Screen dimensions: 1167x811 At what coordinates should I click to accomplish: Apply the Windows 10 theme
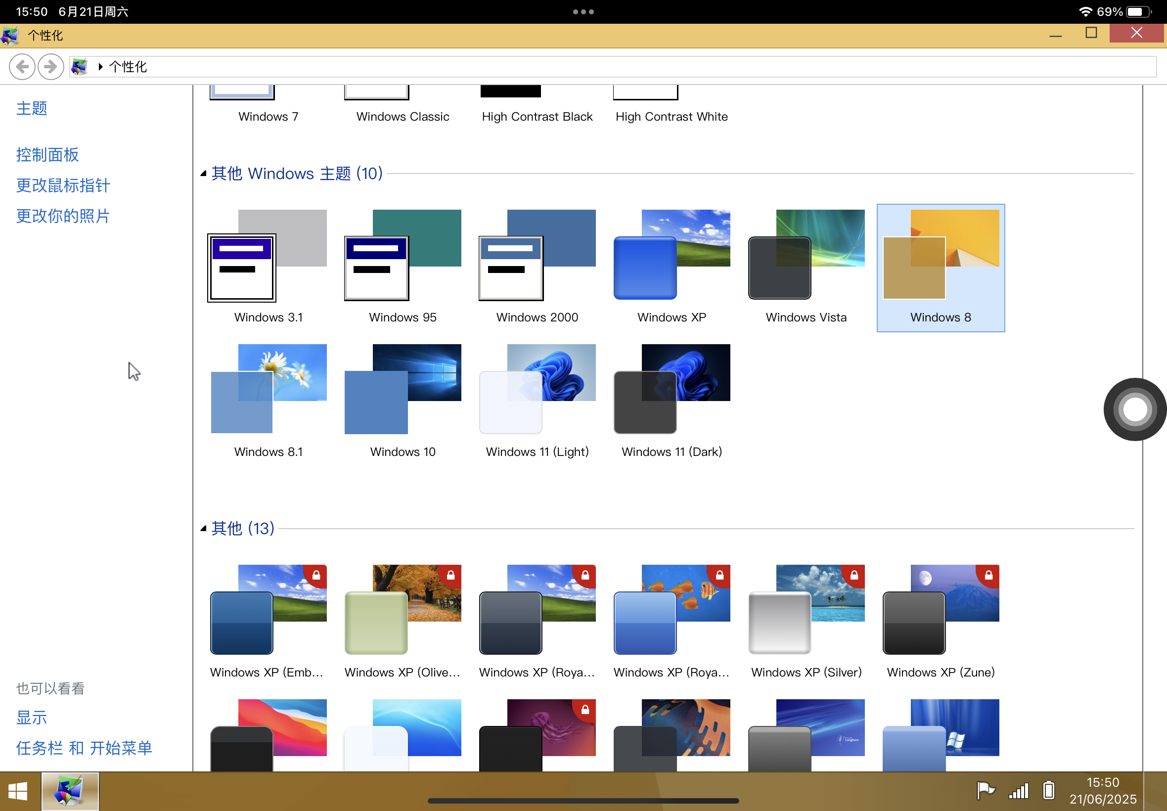point(403,402)
